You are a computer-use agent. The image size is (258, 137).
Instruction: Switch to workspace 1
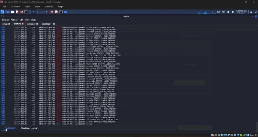pyautogui.click(x=33, y=12)
